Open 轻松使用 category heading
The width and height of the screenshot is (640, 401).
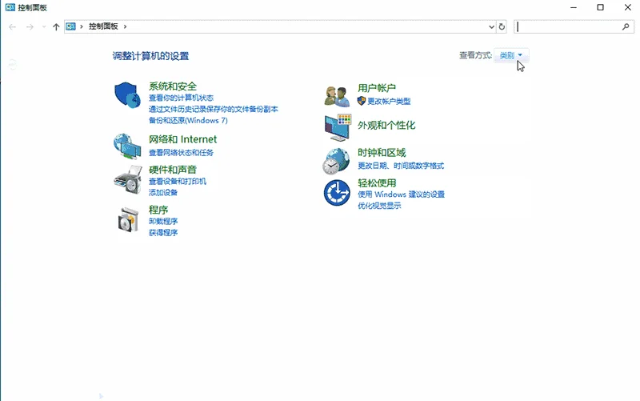coord(377,182)
